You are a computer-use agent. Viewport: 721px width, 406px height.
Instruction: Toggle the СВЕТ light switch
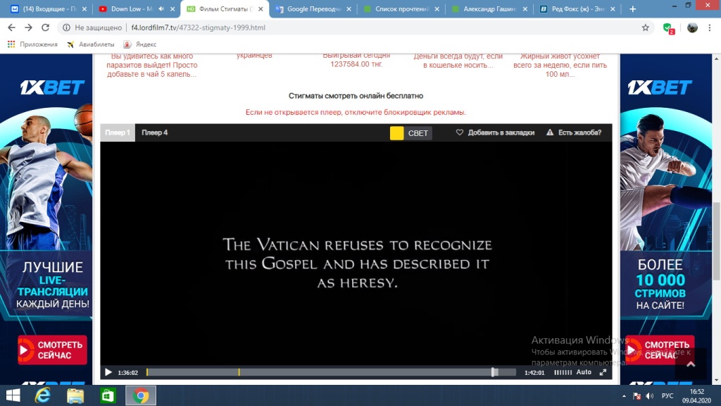point(410,133)
